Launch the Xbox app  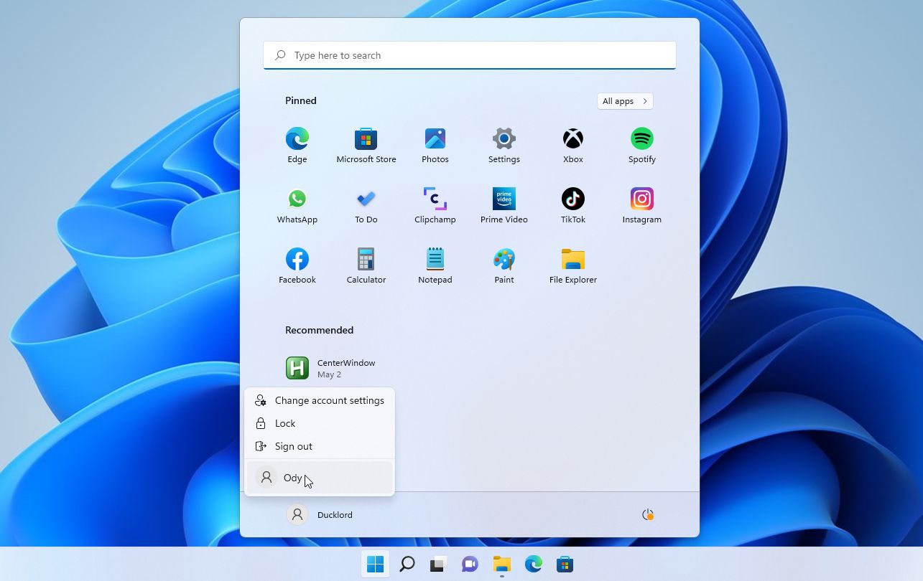[x=573, y=146]
